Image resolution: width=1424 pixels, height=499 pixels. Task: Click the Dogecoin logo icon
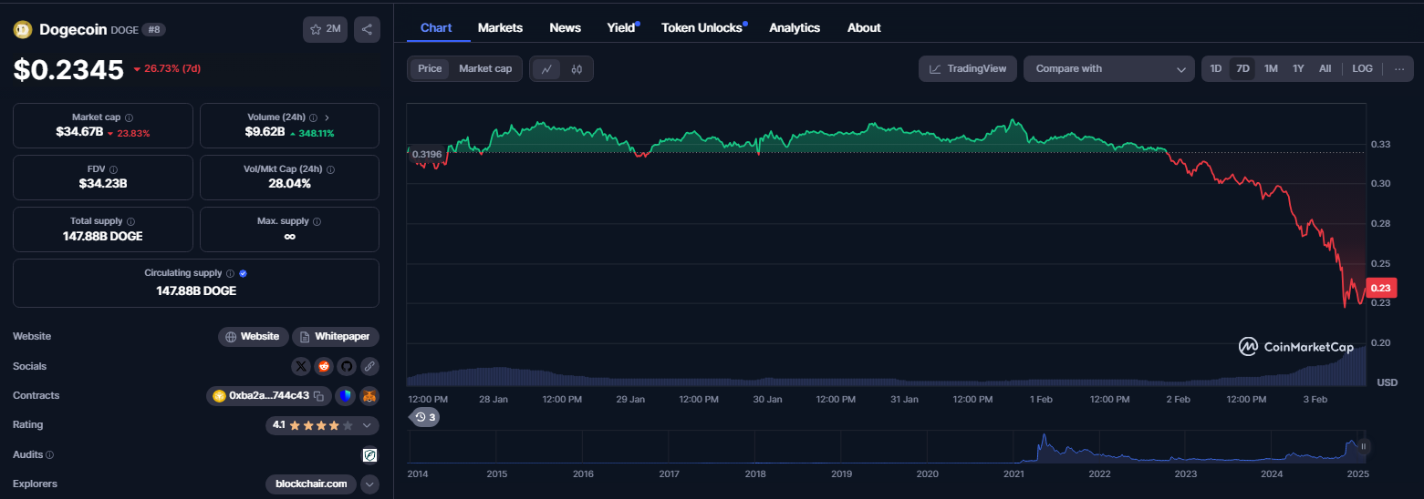pyautogui.click(x=23, y=29)
